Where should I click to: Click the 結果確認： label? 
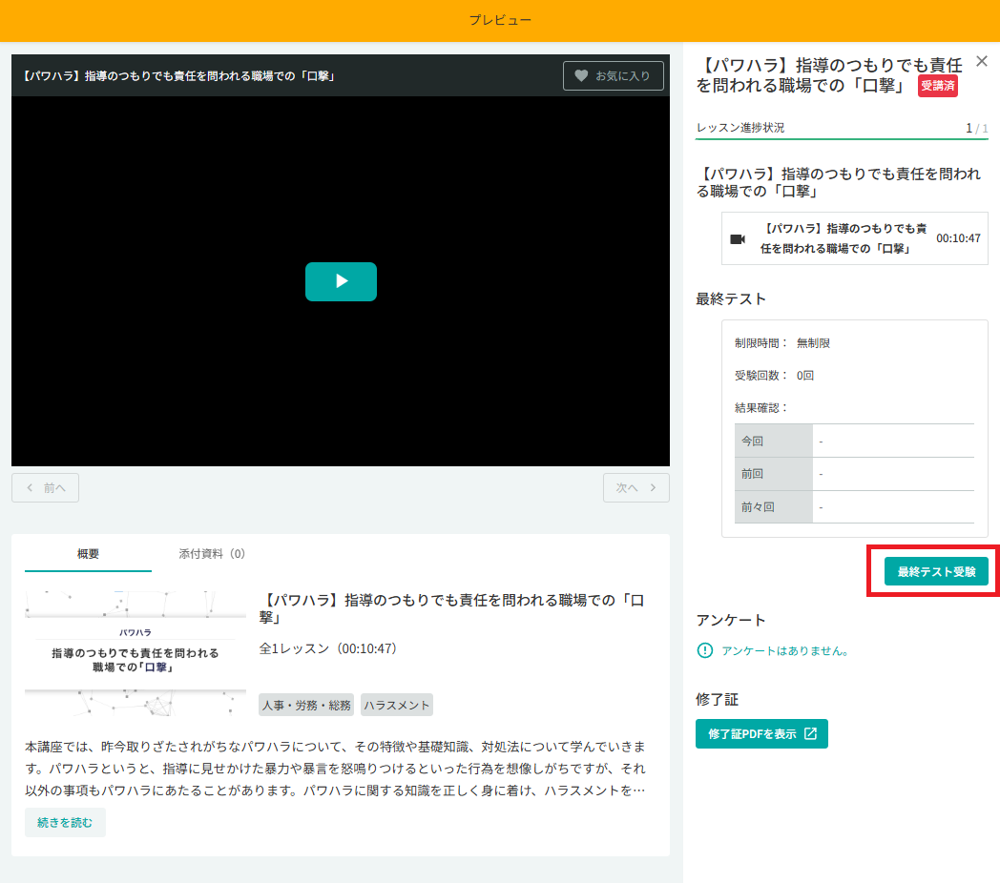[x=761, y=408]
